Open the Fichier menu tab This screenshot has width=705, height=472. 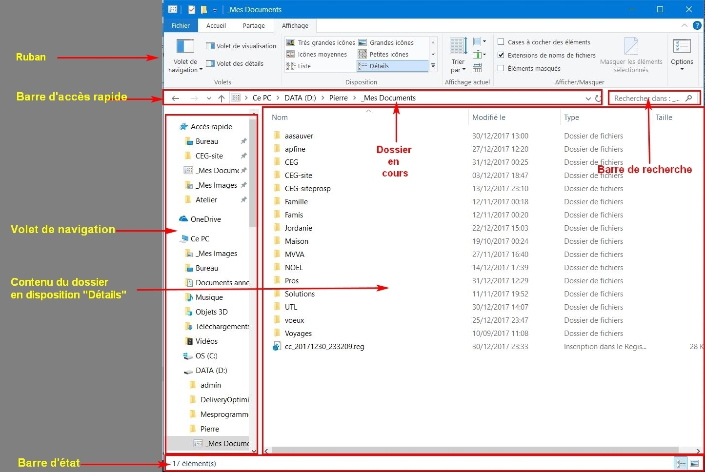coord(181,25)
